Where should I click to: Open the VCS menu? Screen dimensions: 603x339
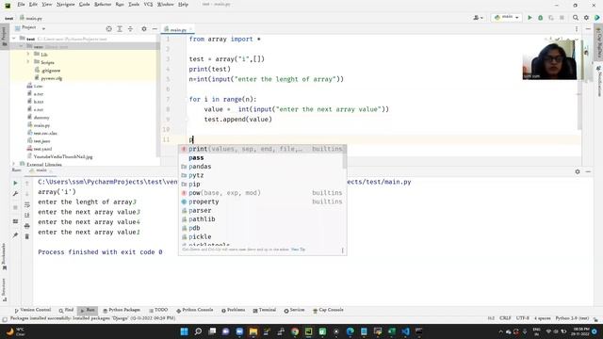click(x=148, y=4)
